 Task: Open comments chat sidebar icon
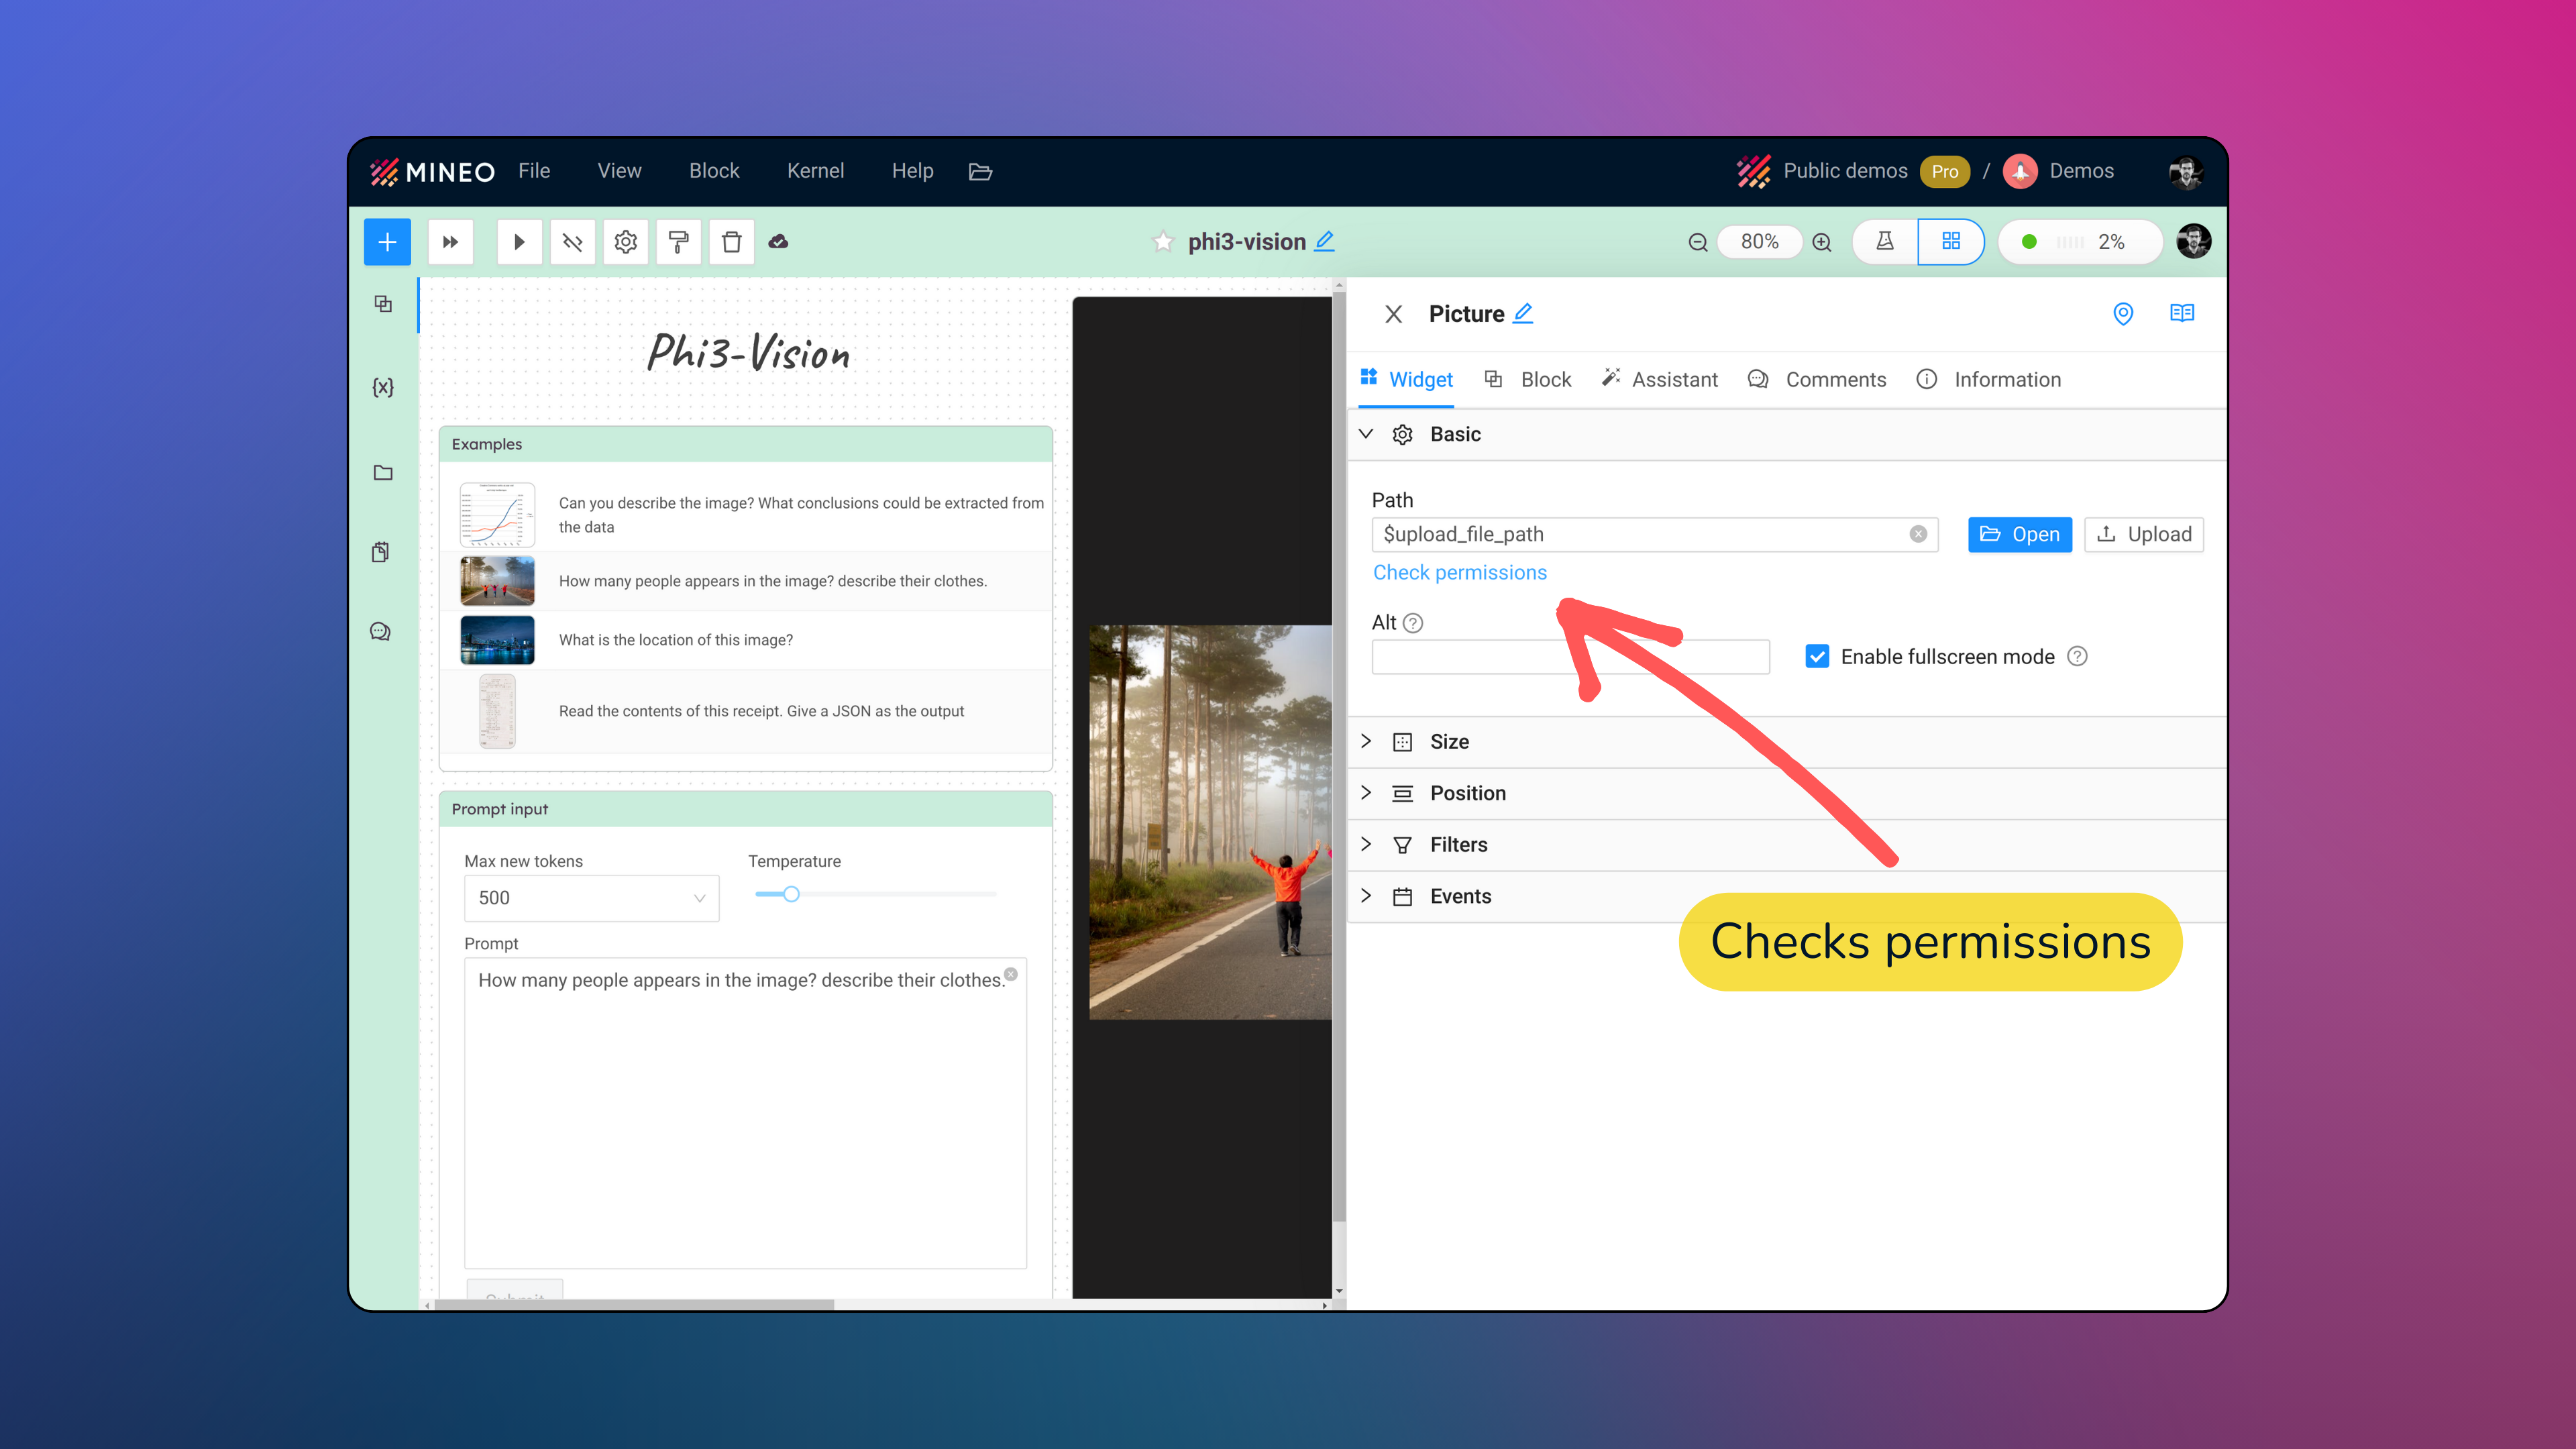[x=380, y=631]
